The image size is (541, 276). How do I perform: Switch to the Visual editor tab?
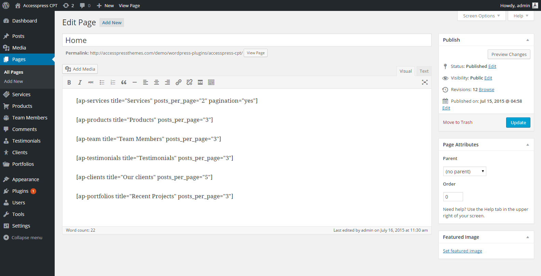point(406,71)
